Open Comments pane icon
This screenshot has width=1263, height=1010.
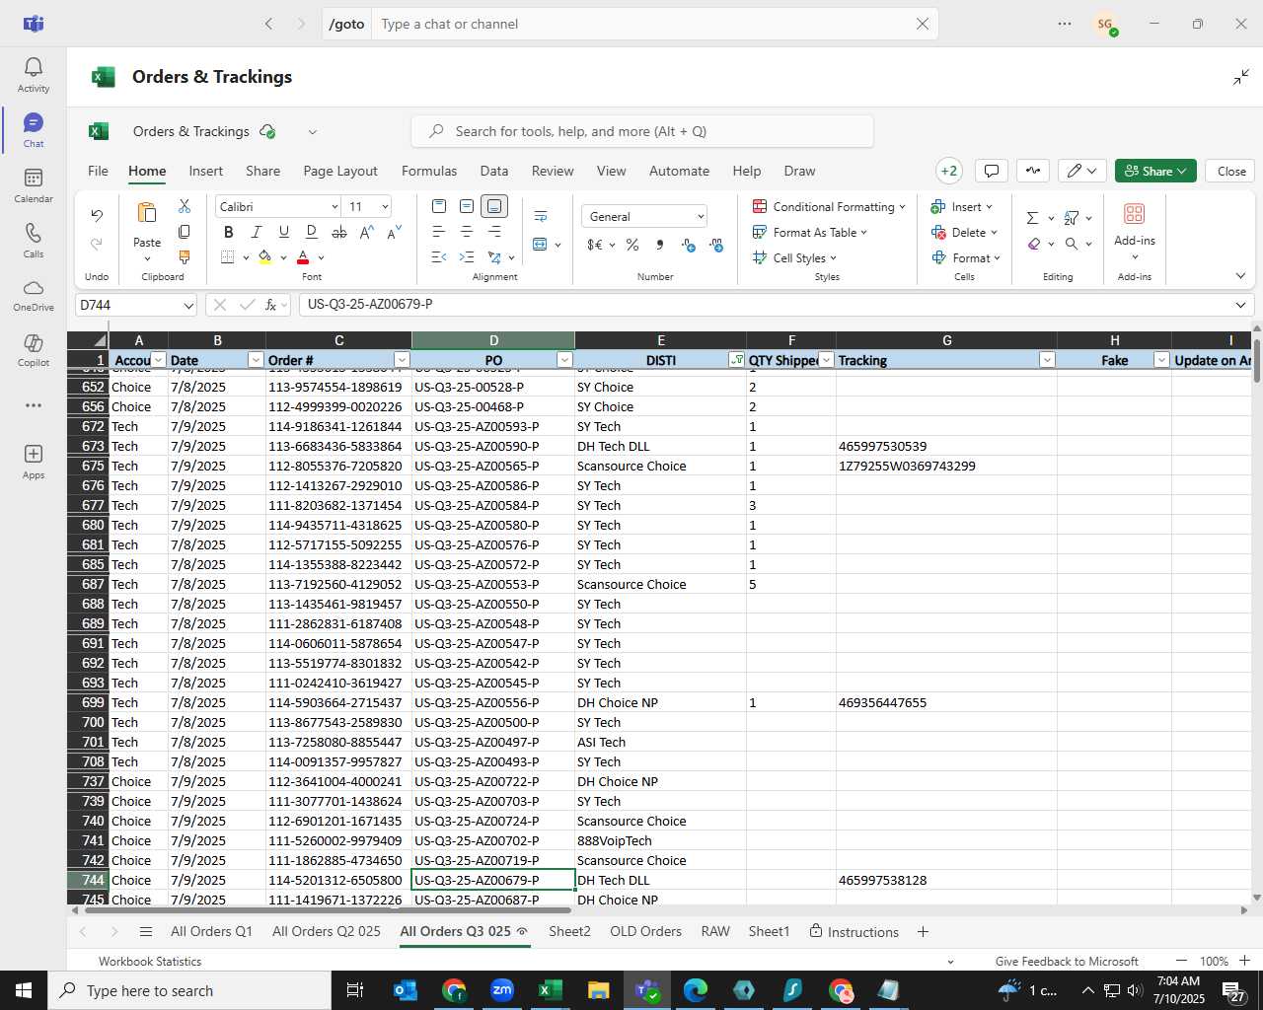tap(992, 171)
